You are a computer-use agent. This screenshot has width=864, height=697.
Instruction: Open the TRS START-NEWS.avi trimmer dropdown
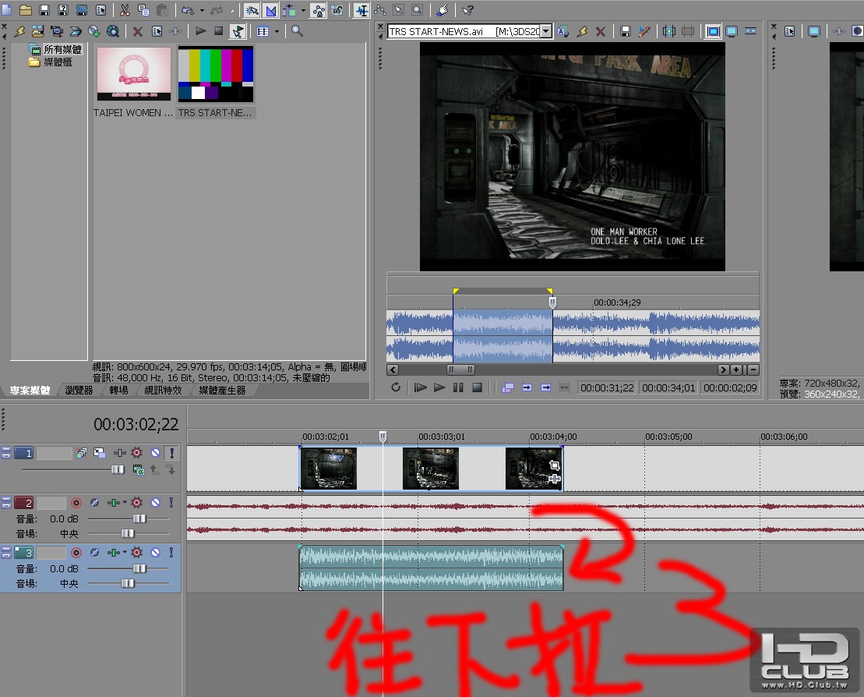545,31
